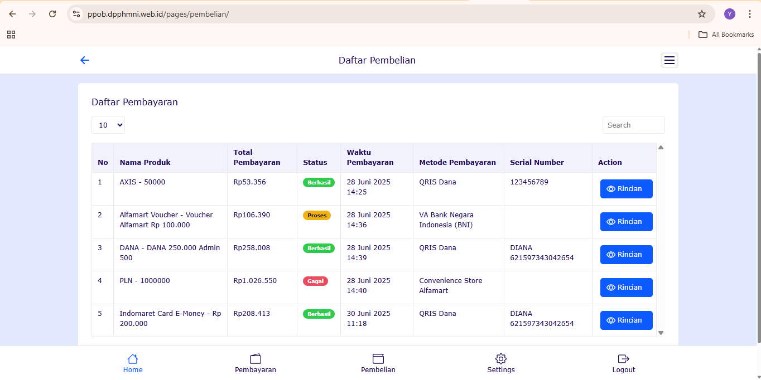Open the hamburger menu icon
The height and width of the screenshot is (380, 761).
(669, 60)
